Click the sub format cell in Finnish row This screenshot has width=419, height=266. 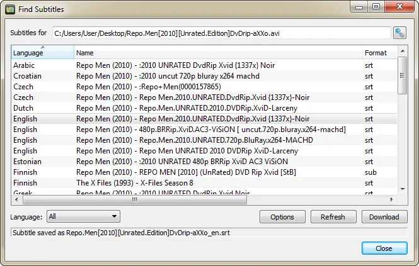click(x=370, y=172)
